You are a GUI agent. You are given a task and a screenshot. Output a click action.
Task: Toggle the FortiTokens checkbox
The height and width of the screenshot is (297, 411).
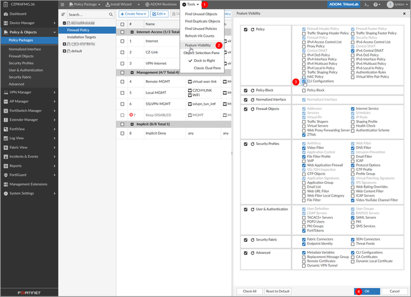tap(303, 231)
